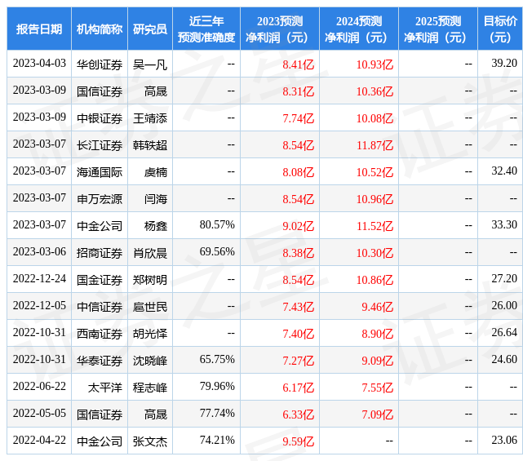Select the 国金证券 institution cell
523x461 pixels.
click(100, 280)
